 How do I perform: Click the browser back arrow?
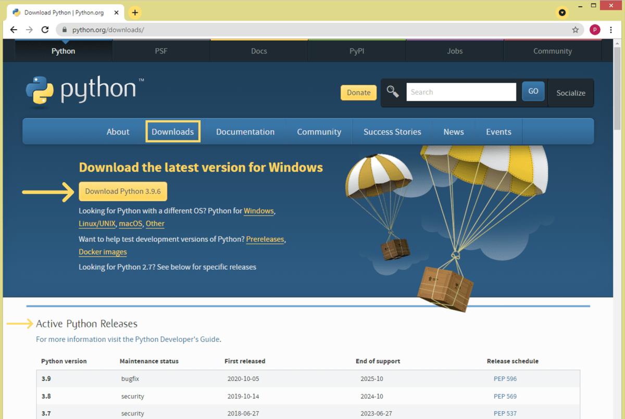click(x=14, y=30)
